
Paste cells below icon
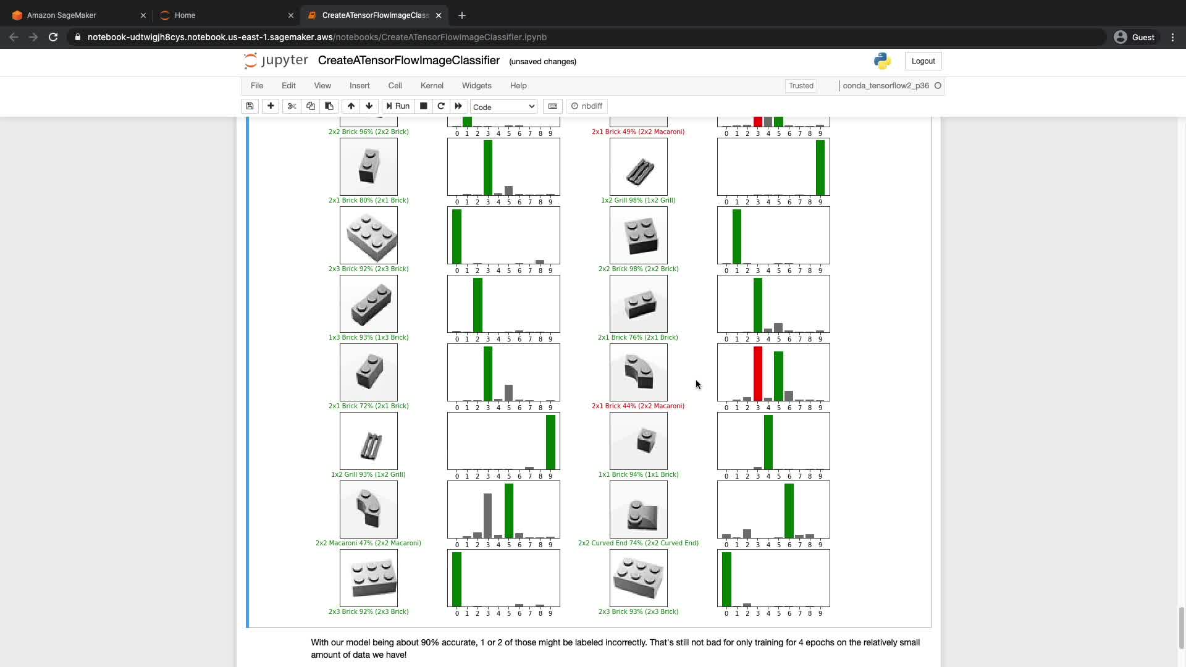329,106
